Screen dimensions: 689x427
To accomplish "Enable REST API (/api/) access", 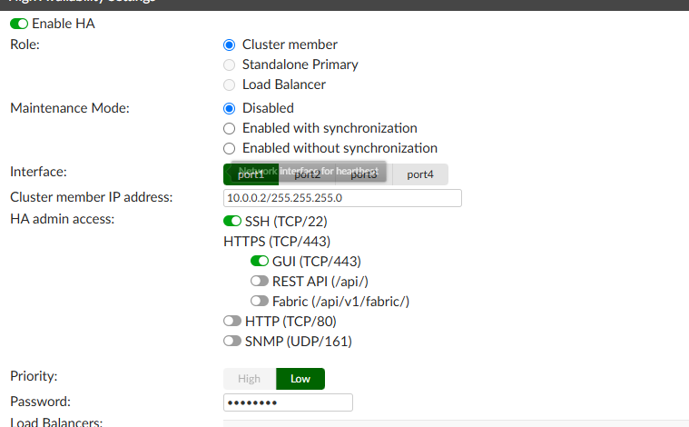I will [260, 282].
